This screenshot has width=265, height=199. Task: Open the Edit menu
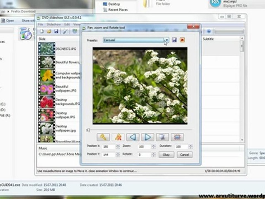pos(67,24)
